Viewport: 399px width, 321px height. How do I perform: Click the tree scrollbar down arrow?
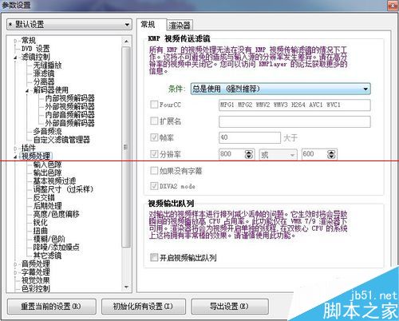(x=126, y=287)
